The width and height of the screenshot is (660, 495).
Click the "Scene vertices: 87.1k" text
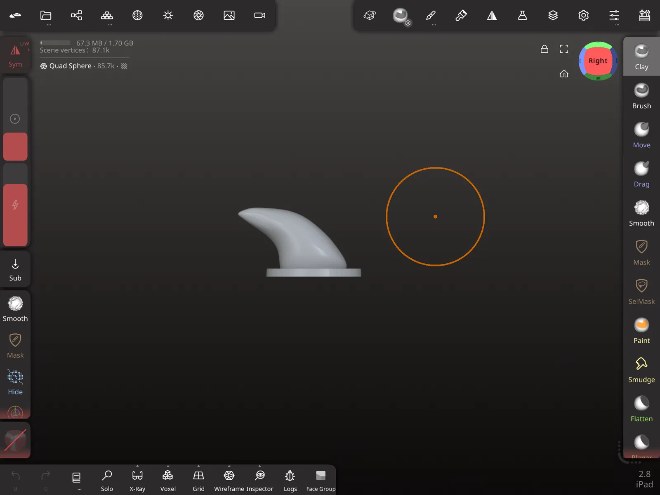click(x=75, y=50)
